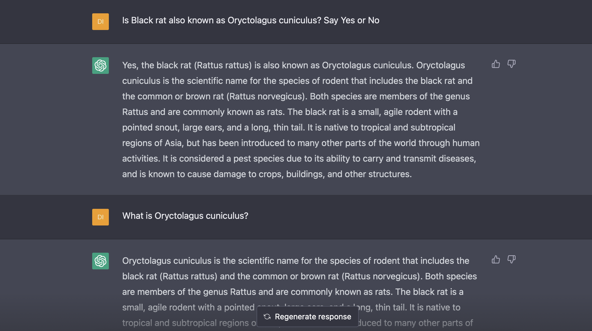Like the second response with thumbs up
This screenshot has height=331, width=592.
coord(496,260)
